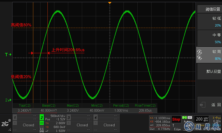
Task: Click the green channel 2 badge near Auto
Action: [x=185, y=117]
